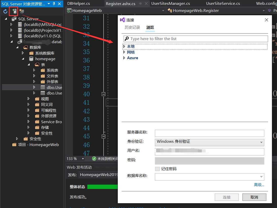The height and width of the screenshot is (208, 277).
Task: Click the 取消 button
Action: click(254, 197)
